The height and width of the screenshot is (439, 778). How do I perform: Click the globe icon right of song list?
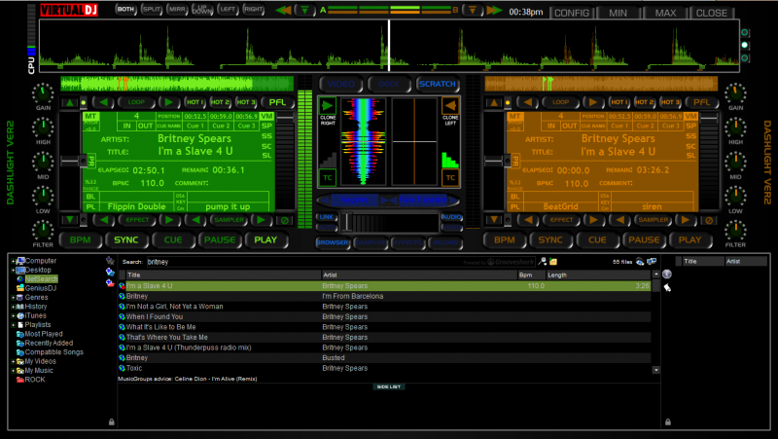tap(667, 274)
